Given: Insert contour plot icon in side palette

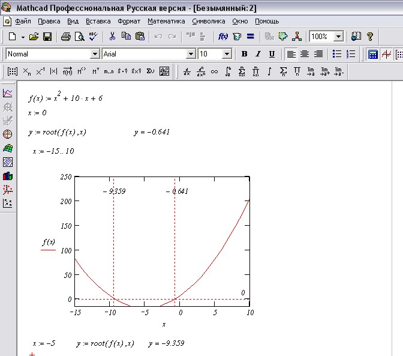Looking at the screenshot, I should pyautogui.click(x=8, y=162).
